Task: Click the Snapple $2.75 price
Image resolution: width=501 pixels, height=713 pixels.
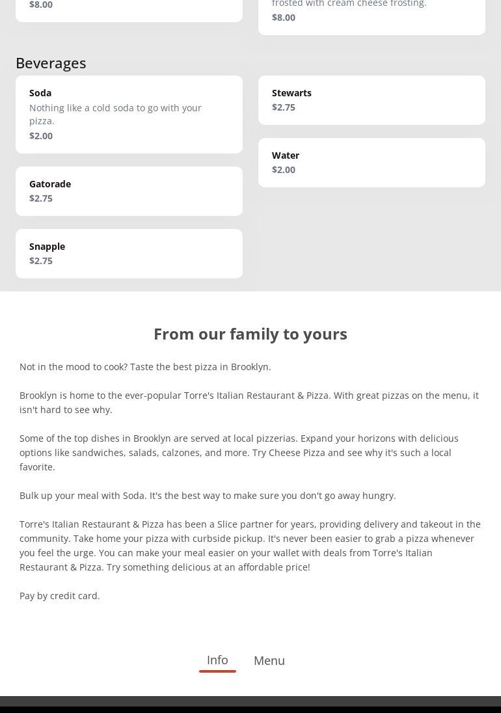Action: 41,261
